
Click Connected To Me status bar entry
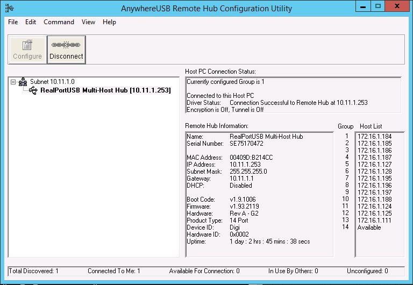pyautogui.click(x=114, y=271)
